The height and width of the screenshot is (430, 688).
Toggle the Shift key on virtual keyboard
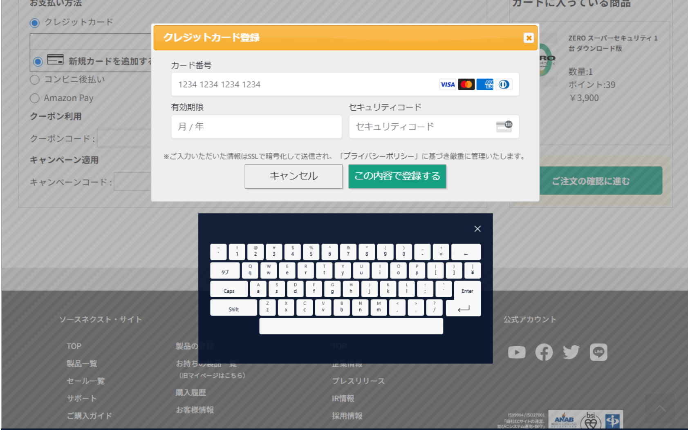[x=234, y=308]
